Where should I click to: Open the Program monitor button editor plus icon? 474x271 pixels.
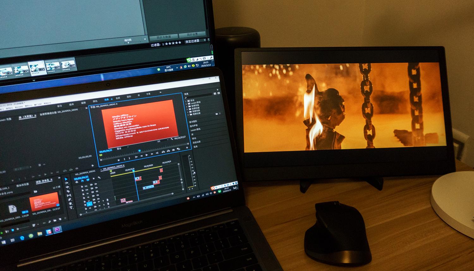(187, 148)
